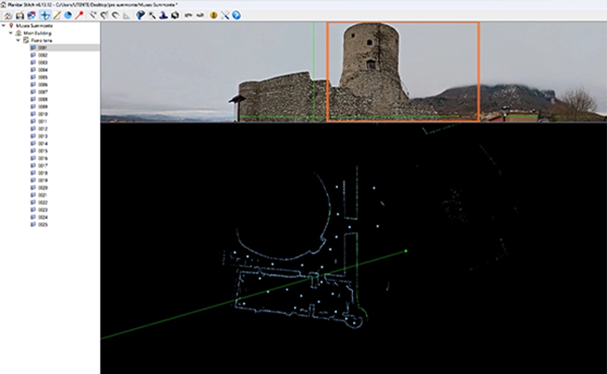Select the yellow pencil line tool

[x=57, y=15]
